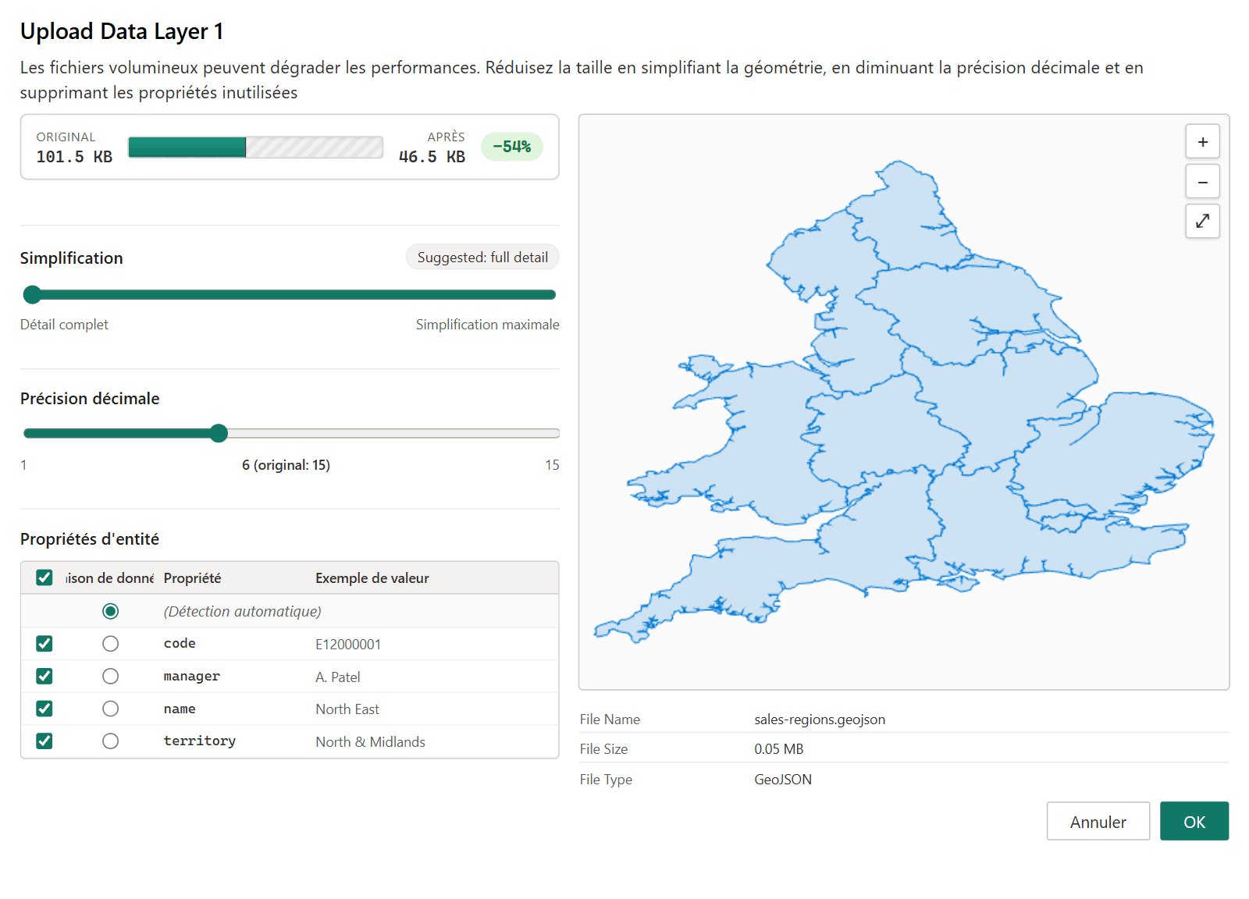Click the E12000001 example value
This screenshot has width=1249, height=899.
348,645
